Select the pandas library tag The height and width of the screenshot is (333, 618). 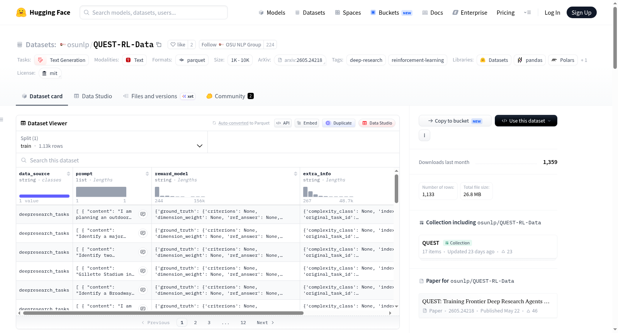pos(530,60)
